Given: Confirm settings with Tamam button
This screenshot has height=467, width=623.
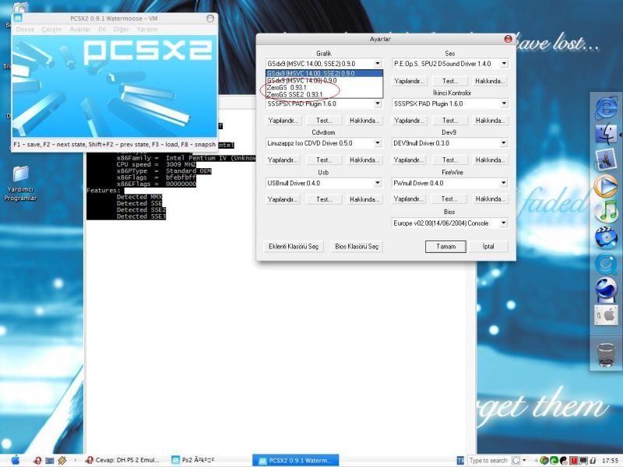Looking at the screenshot, I should 445,247.
